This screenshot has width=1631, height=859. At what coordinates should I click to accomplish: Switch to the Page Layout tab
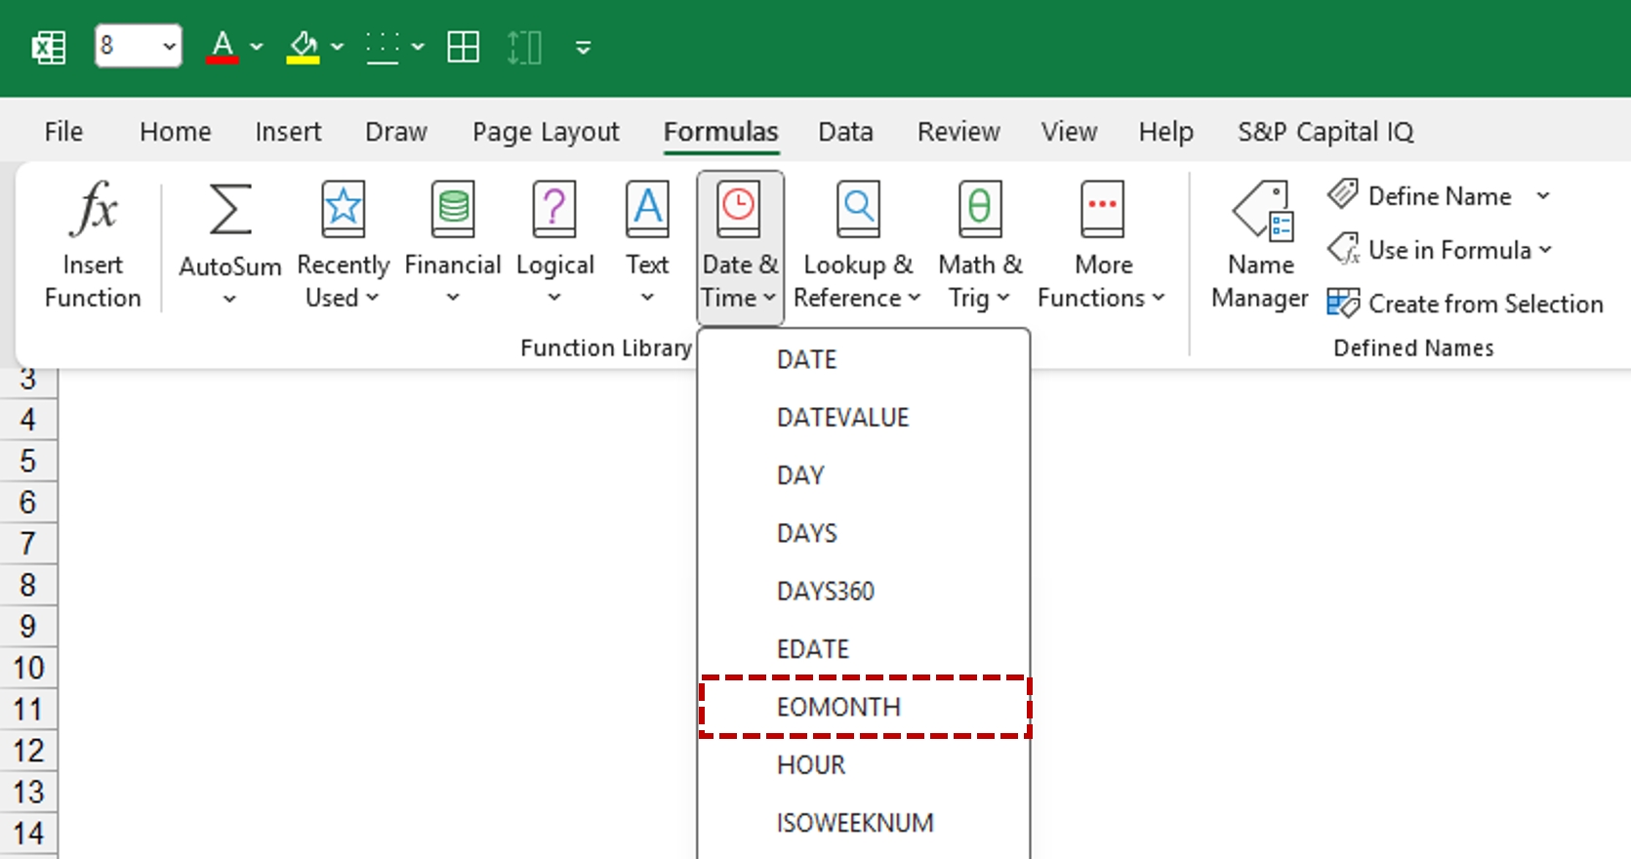pyautogui.click(x=546, y=132)
